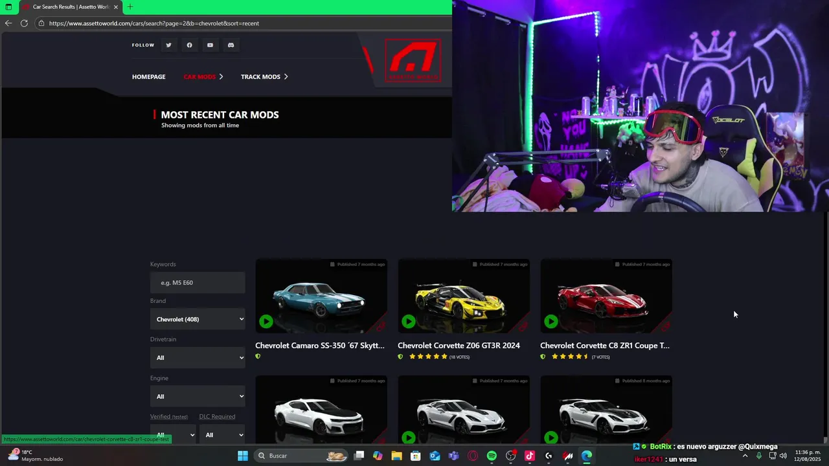Screen dimensions: 829x466
Task: Expand the TRACK MODS menu chevron
Action: 286,76
